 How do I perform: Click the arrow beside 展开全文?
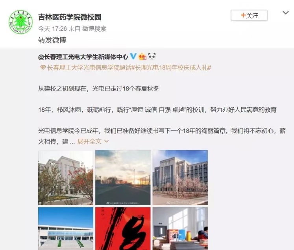tap(107, 141)
